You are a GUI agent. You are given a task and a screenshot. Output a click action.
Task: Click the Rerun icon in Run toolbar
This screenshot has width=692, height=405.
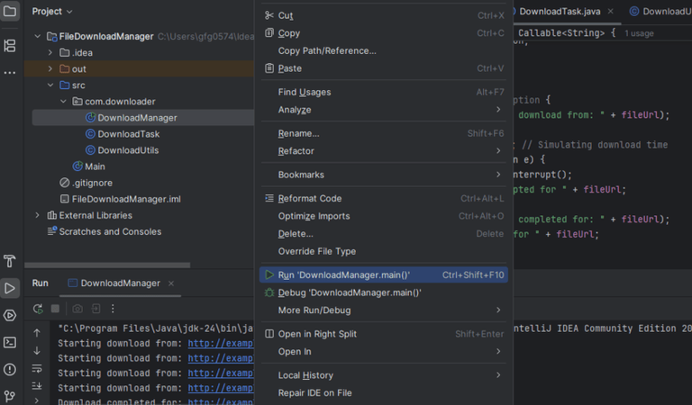pyautogui.click(x=38, y=309)
